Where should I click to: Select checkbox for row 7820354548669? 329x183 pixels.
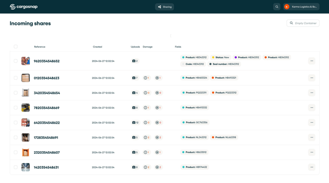pyautogui.click(x=16, y=108)
